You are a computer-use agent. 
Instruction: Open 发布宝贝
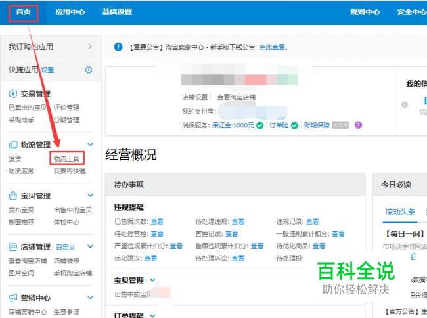point(21,210)
